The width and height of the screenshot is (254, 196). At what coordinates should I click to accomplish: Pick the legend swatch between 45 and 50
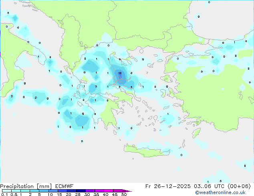[x=118, y=191]
